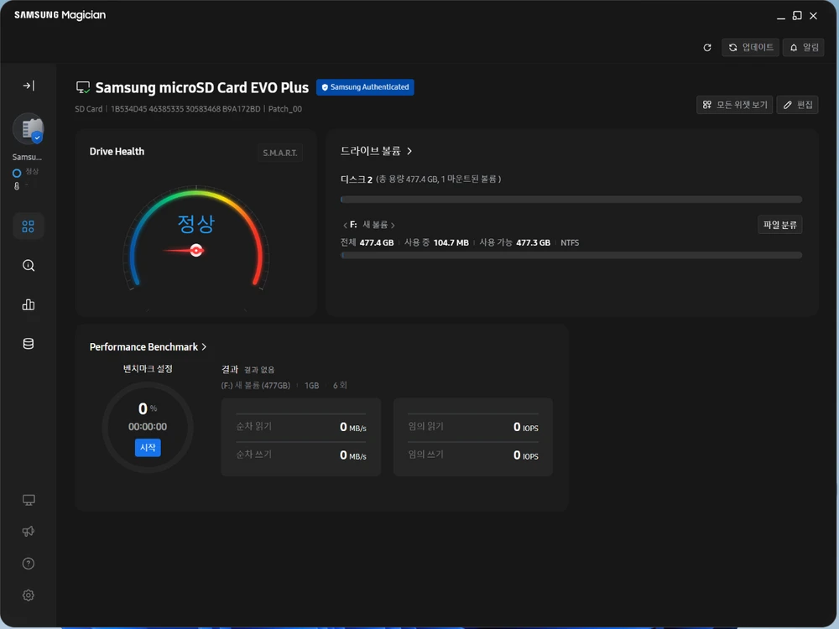Click the 벤치마크 설정 label

pos(148,368)
